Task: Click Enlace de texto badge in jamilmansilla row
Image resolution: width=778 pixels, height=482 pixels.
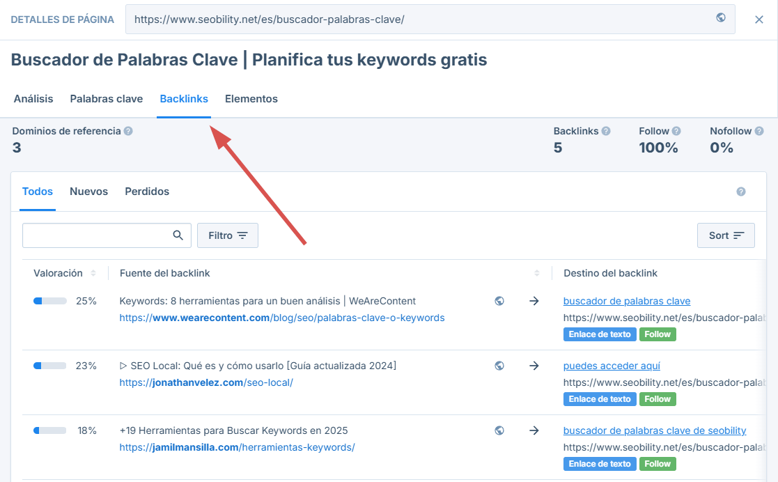Action: pyautogui.click(x=600, y=464)
